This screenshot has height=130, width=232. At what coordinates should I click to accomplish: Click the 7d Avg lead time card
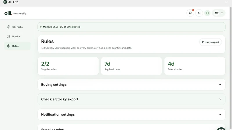click(x=131, y=66)
